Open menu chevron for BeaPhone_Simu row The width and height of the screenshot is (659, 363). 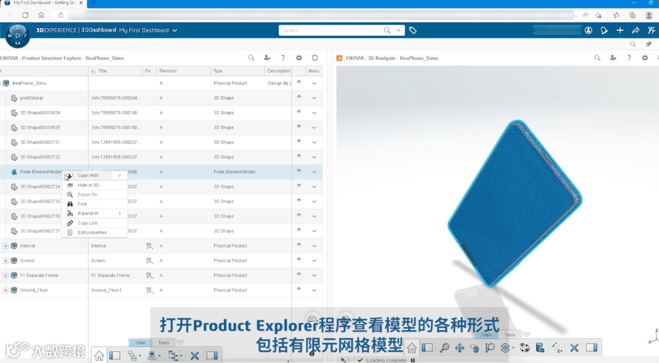pyautogui.click(x=314, y=83)
